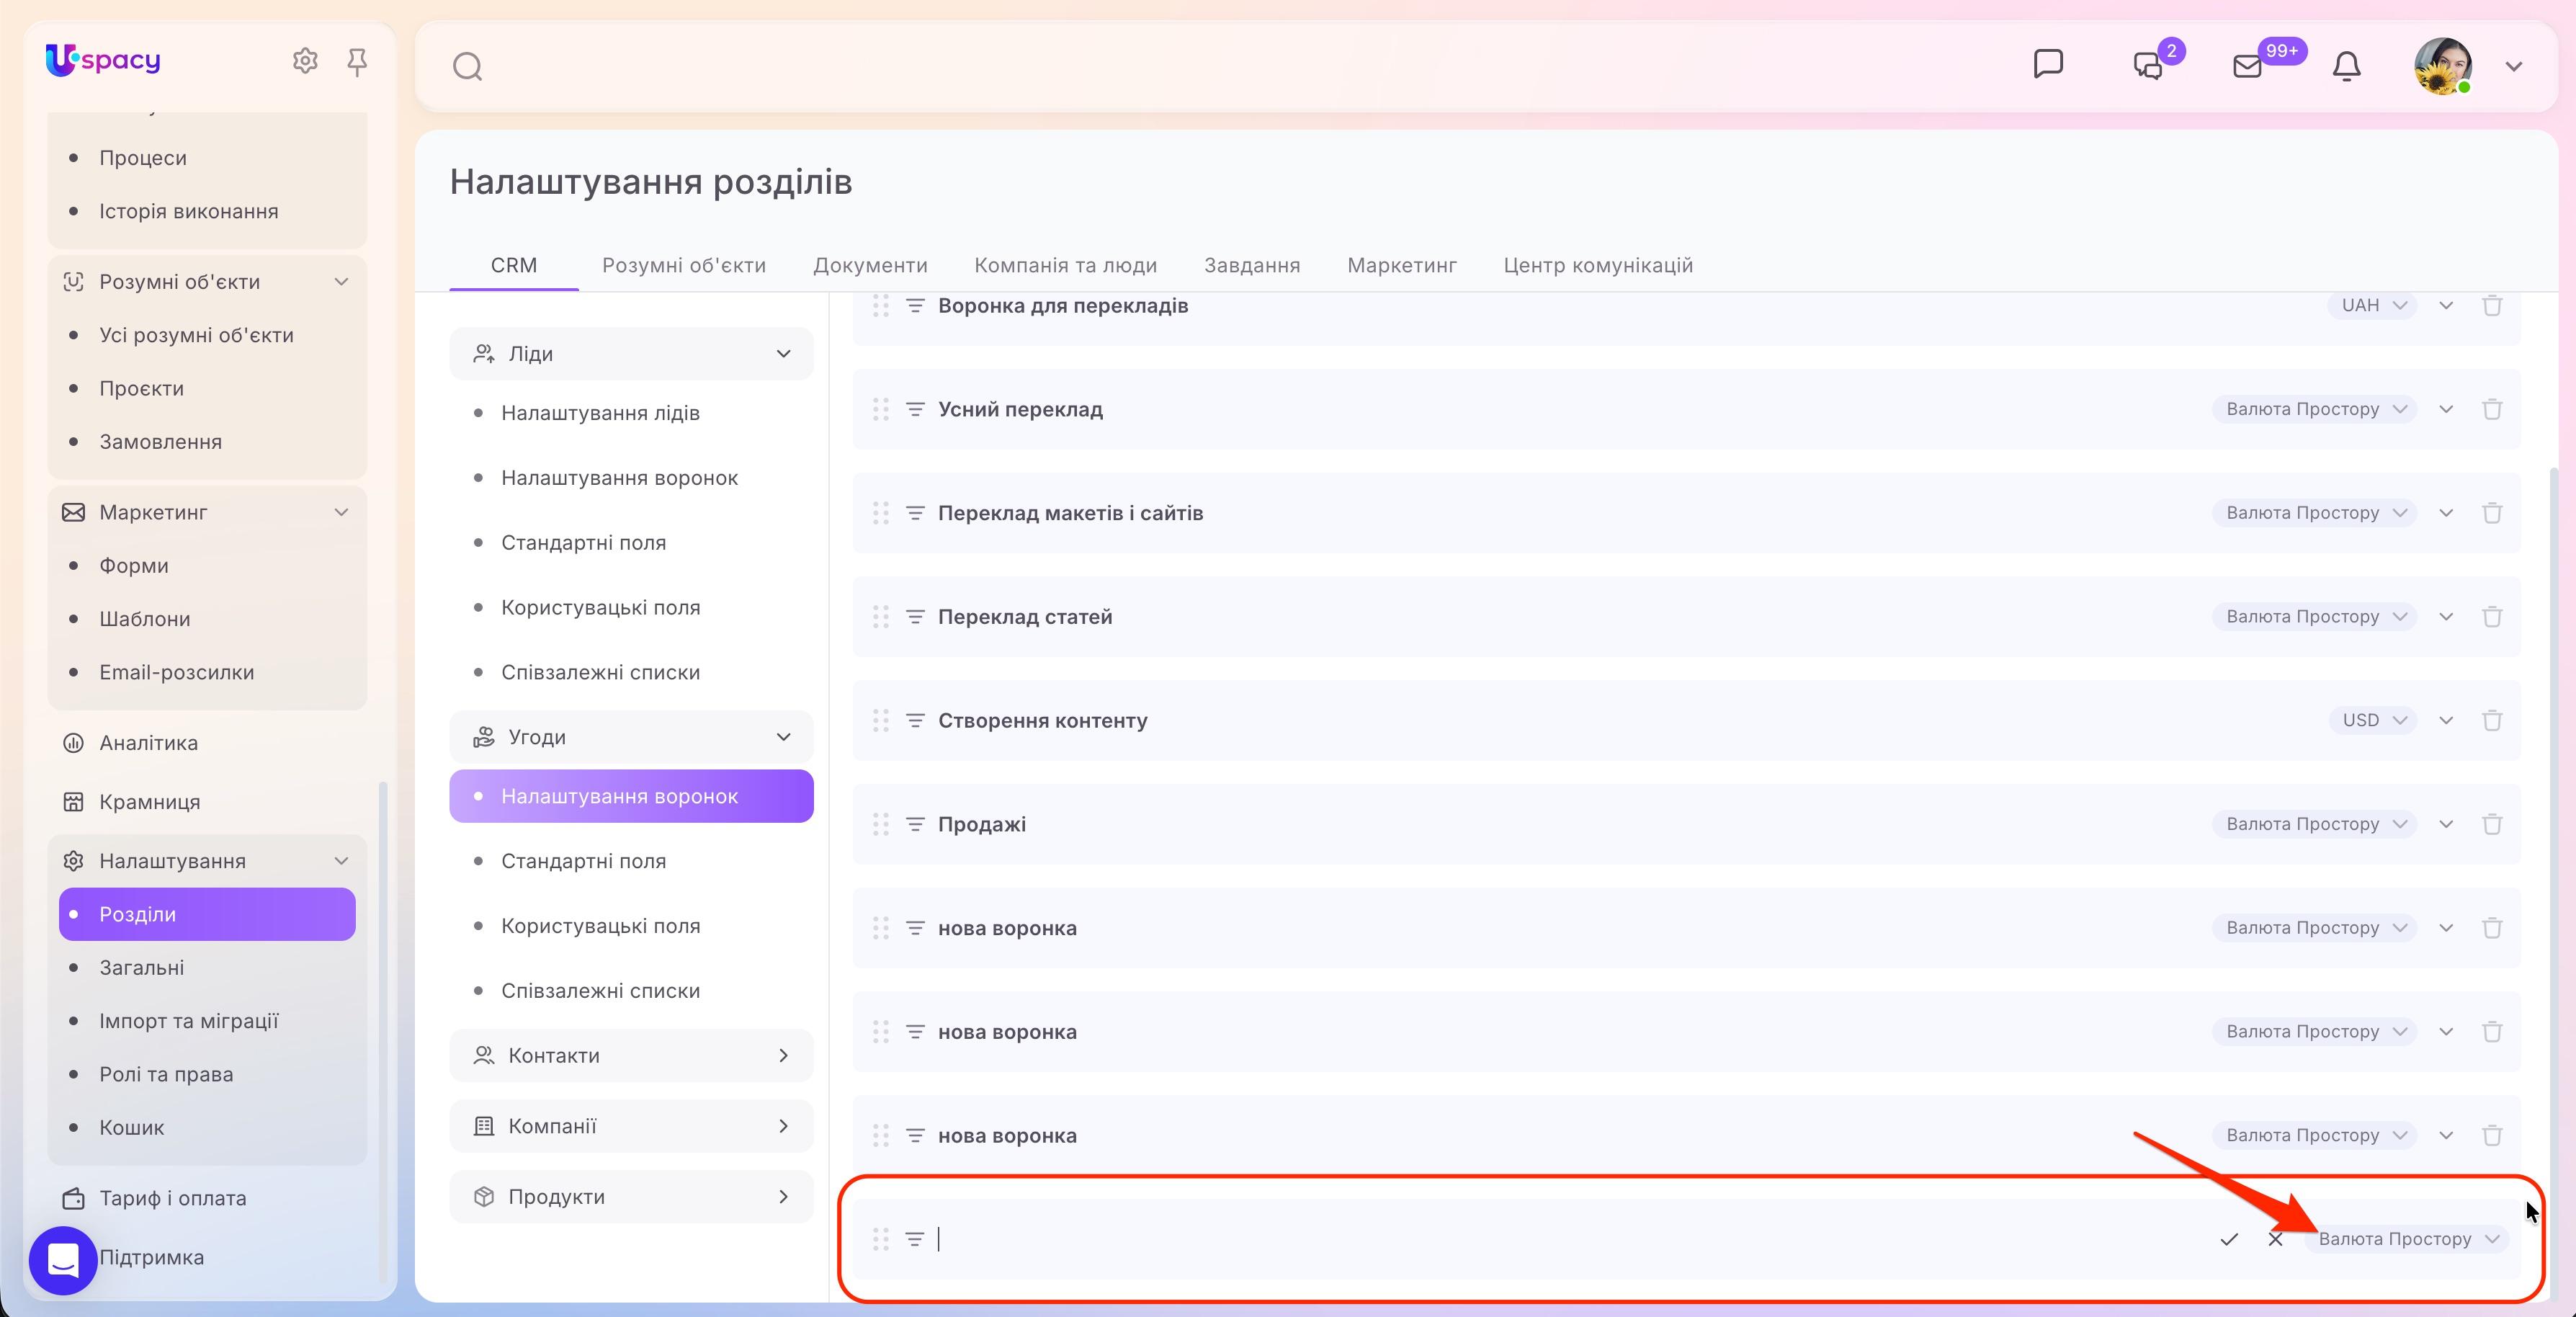The width and height of the screenshot is (2576, 1317).
Task: Click trash icon for Переклад статей
Action: pos(2492,617)
